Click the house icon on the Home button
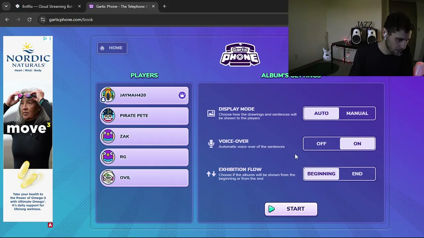Viewport: 424px width, 238px height. click(x=102, y=48)
